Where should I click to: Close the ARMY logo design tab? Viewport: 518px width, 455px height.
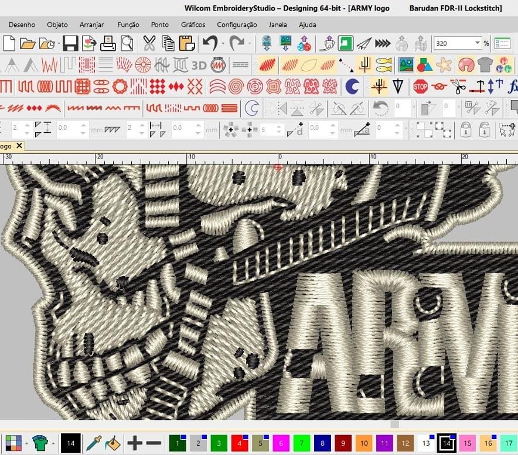point(19,146)
